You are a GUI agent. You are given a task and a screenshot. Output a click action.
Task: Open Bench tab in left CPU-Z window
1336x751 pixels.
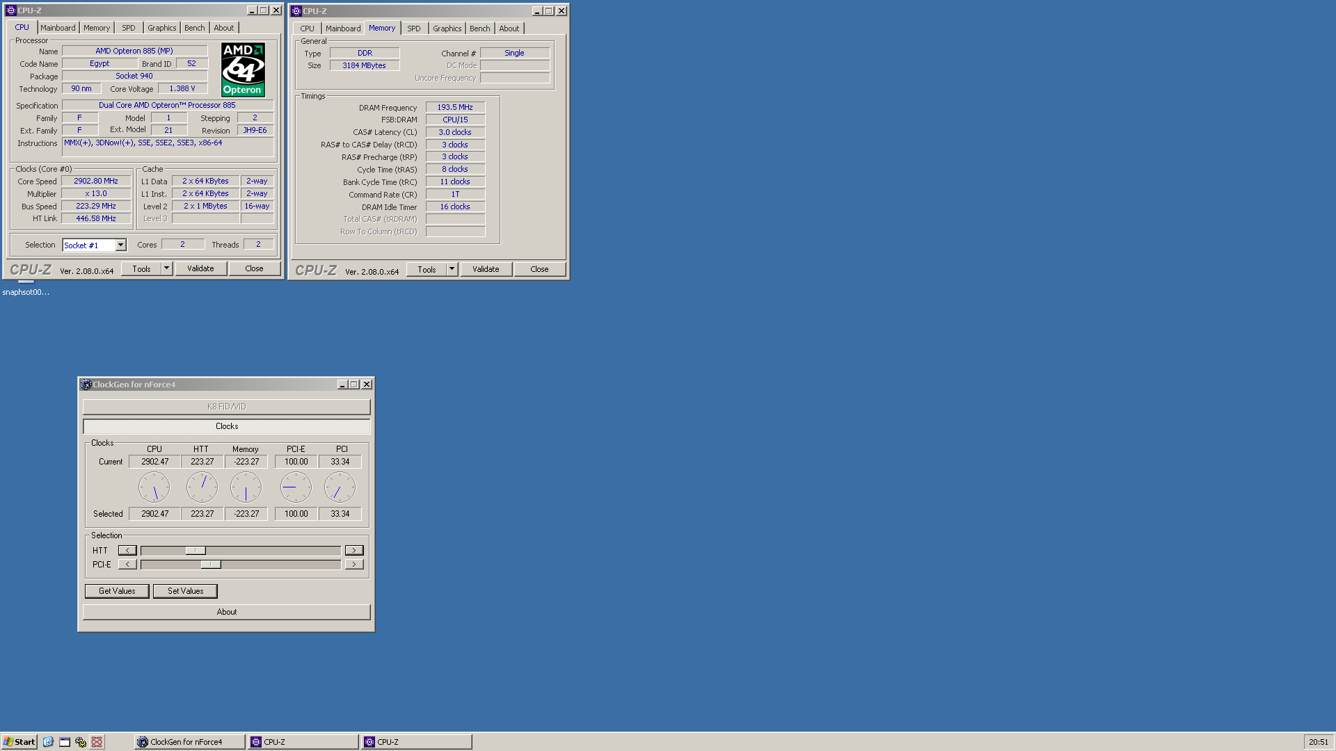tap(195, 28)
